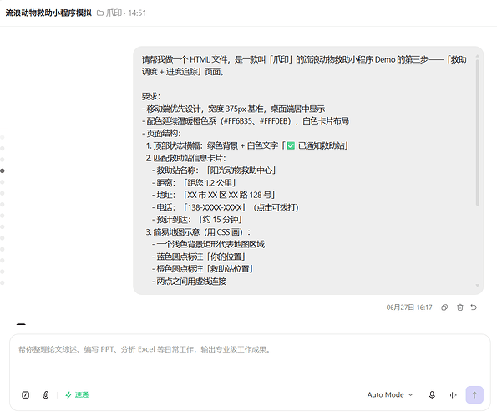This screenshot has height=417, width=497.
Task: Delete the message with the trash icon
Action: point(460,308)
